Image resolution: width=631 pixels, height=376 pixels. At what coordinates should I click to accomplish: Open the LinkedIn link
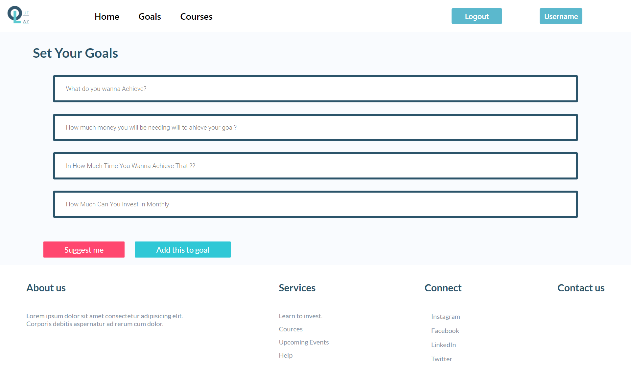[443, 345]
